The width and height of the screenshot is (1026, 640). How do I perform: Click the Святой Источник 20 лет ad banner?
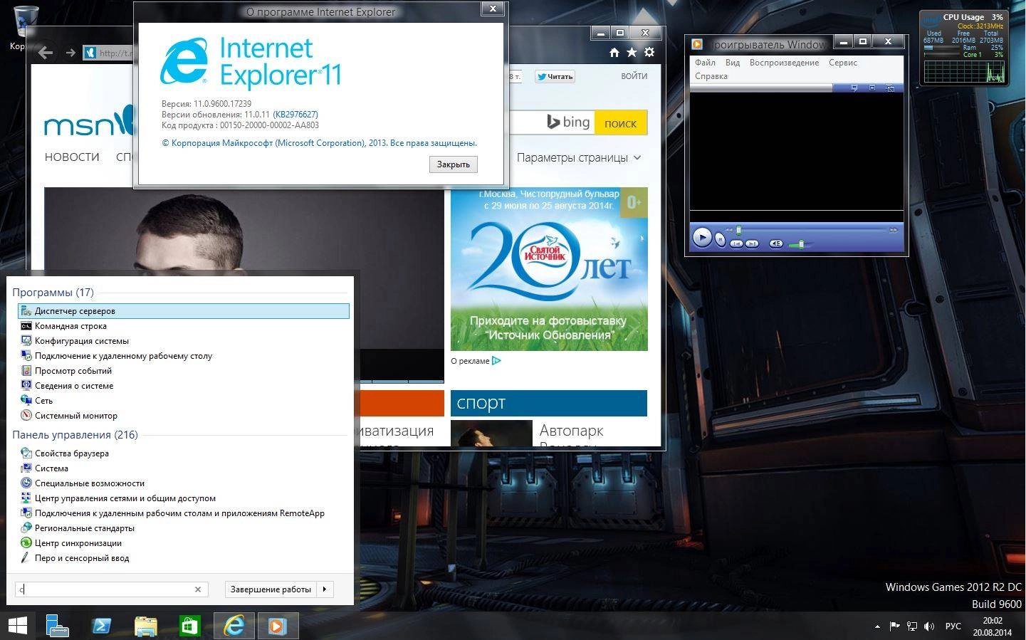549,269
